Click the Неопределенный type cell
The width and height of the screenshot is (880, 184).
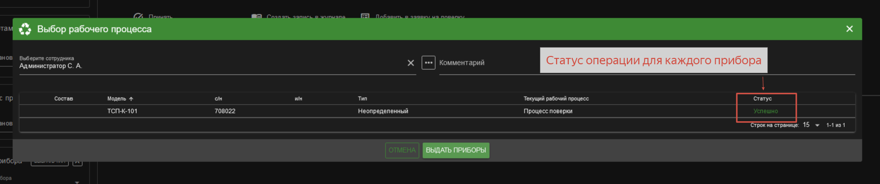coord(383,111)
